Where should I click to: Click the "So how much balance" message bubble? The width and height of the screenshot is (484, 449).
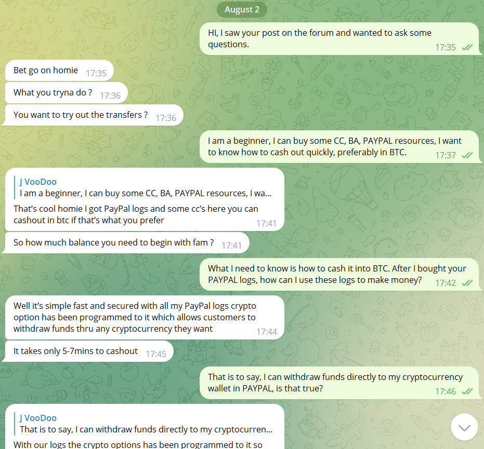(113, 242)
